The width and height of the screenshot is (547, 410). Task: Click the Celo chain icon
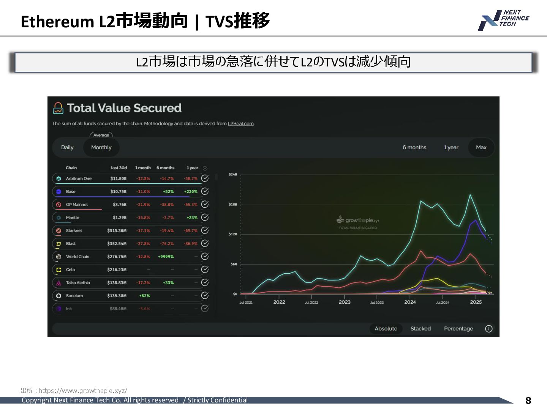[x=58, y=270]
